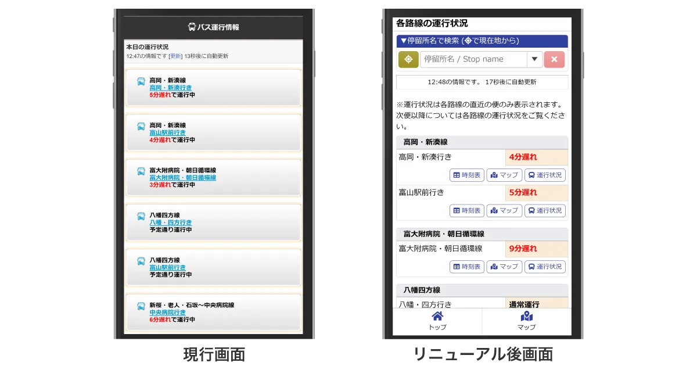The height and width of the screenshot is (366, 697).
Task: Open the 高岡・新湊行き link, current screen
Action: click(x=171, y=88)
